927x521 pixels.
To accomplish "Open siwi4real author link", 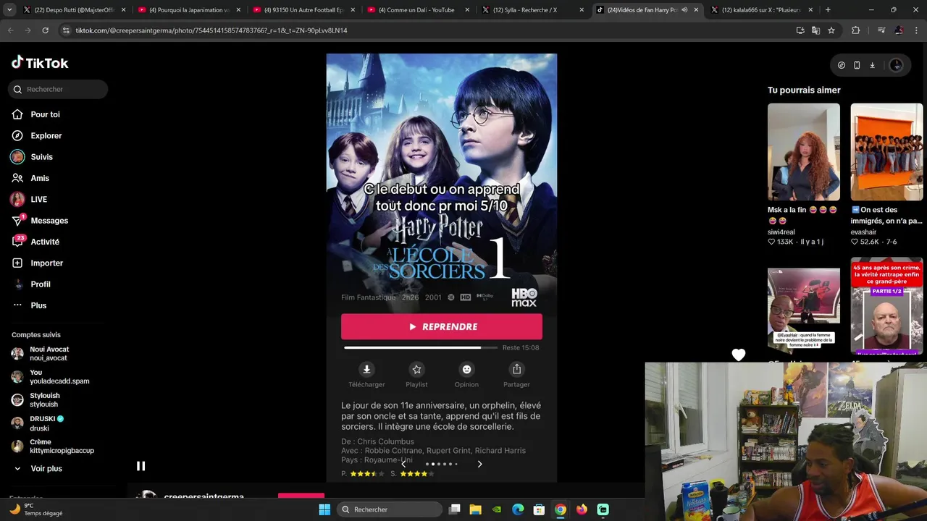I will pyautogui.click(x=781, y=232).
